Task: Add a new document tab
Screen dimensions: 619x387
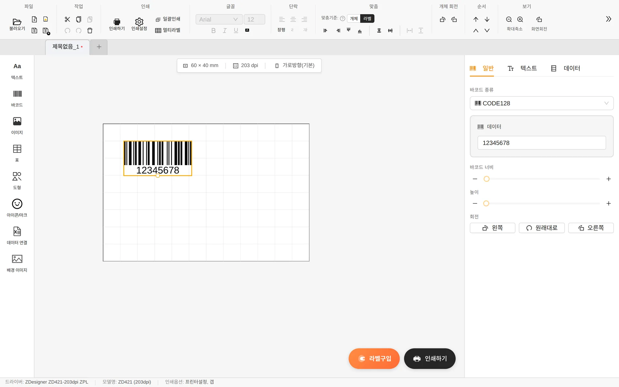Action: [x=99, y=47]
